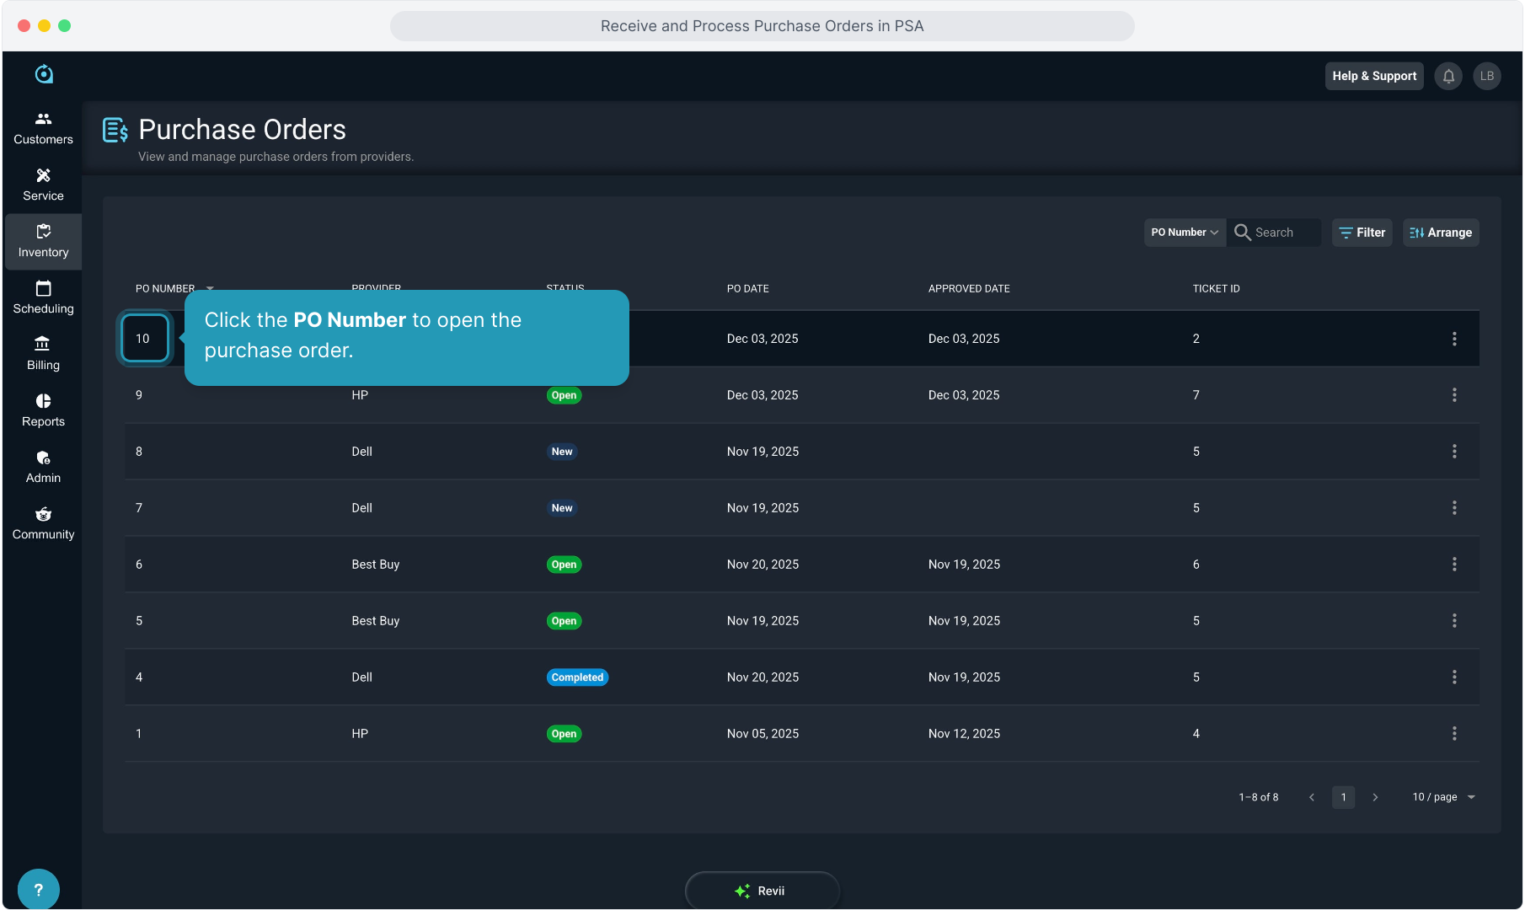Open the Reports sidebar section

[43, 410]
